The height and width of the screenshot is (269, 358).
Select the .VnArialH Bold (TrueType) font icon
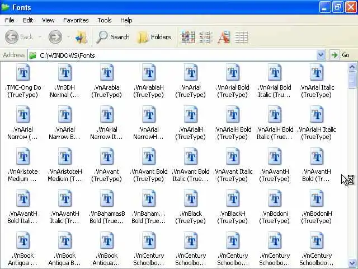coord(233,114)
